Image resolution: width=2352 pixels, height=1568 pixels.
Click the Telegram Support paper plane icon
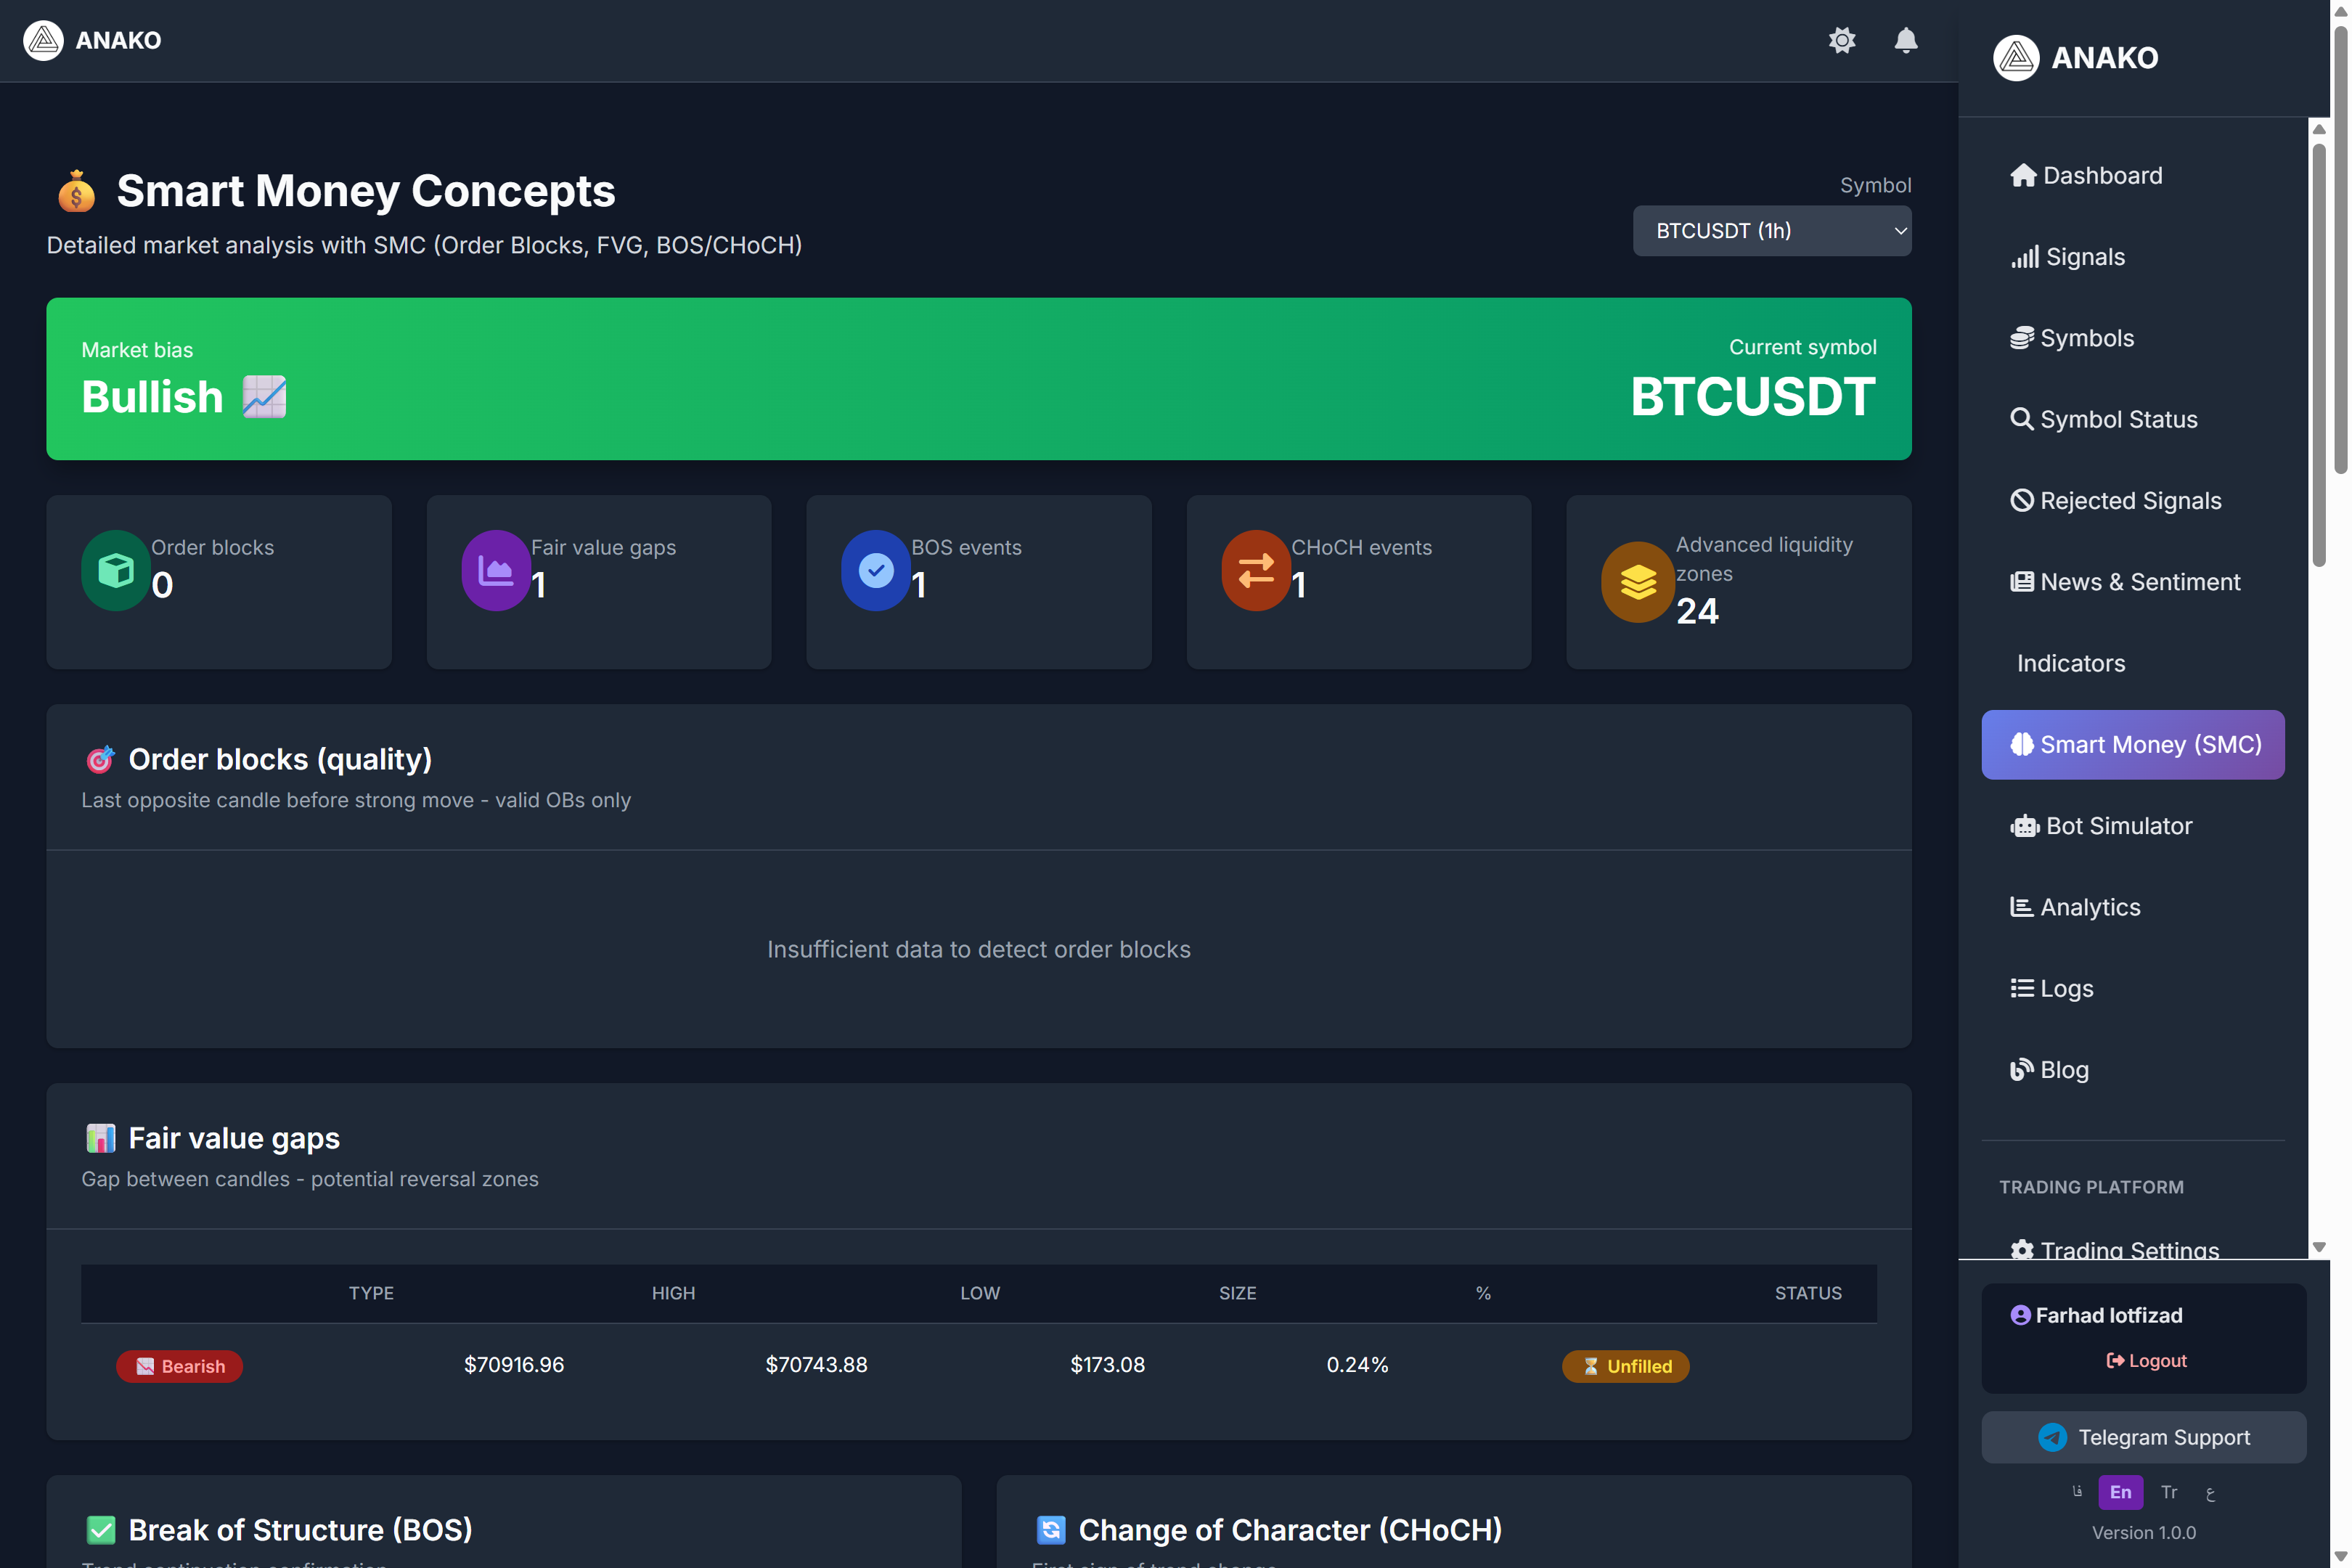[2052, 1437]
